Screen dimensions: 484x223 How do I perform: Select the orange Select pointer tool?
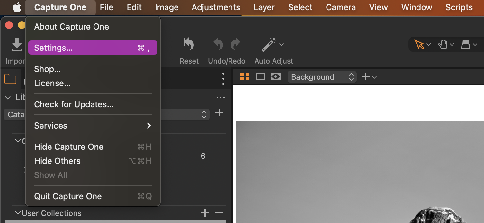[x=419, y=45]
